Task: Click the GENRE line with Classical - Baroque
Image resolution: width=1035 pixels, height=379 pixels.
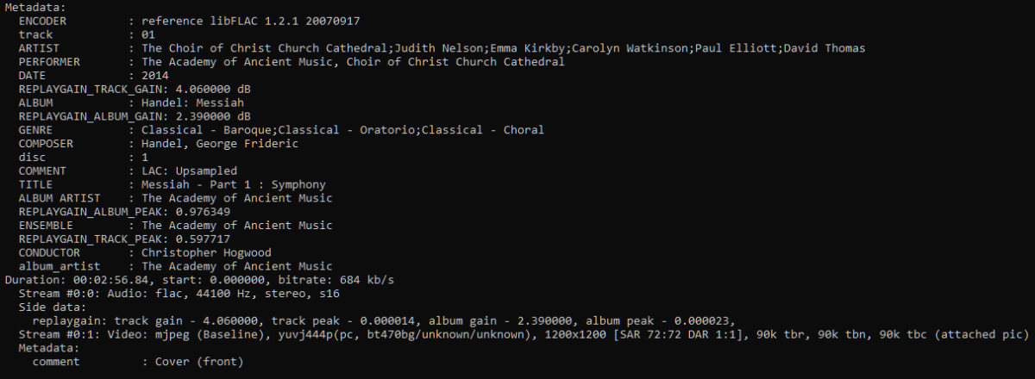Action: coord(281,130)
